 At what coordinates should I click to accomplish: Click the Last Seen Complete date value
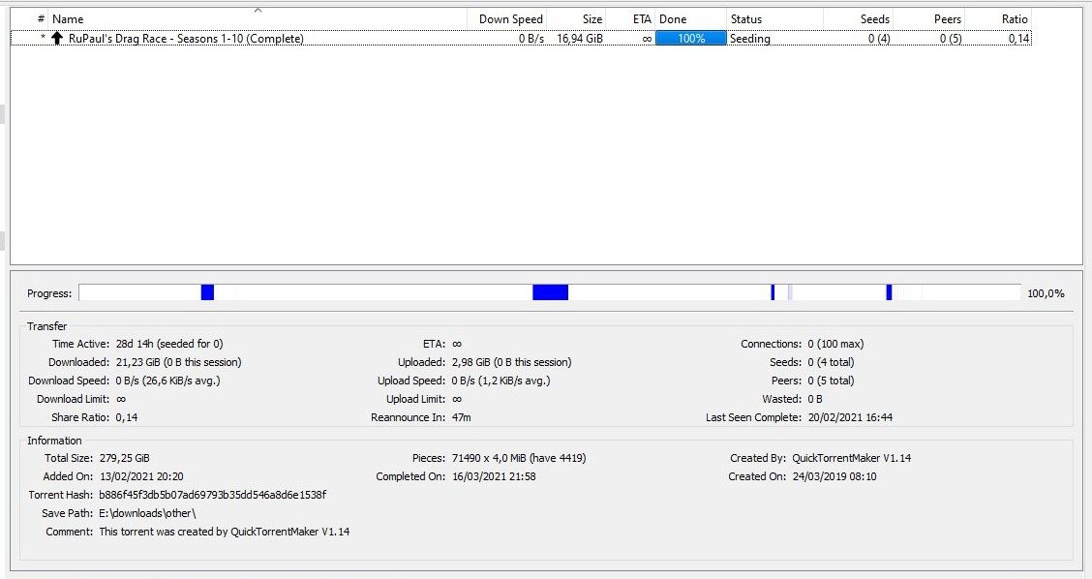(x=850, y=417)
